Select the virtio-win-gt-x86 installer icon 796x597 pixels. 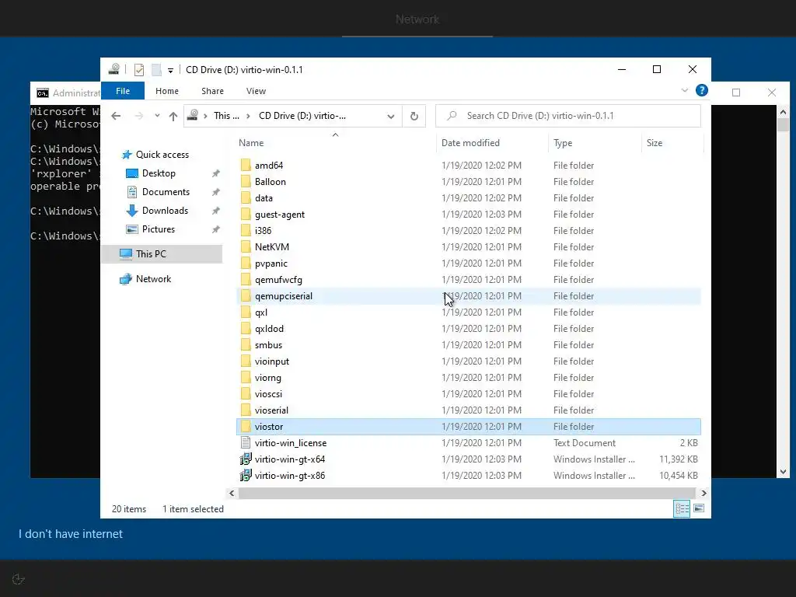(246, 476)
